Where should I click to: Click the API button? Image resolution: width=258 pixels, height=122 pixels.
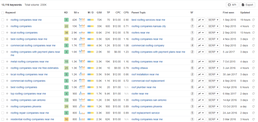click(232, 5)
